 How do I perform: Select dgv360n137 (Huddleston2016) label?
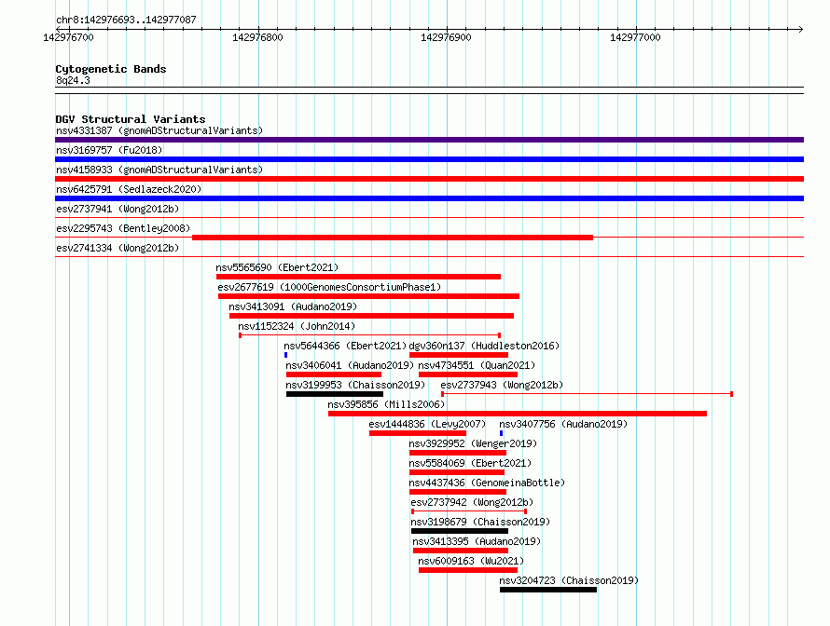tap(484, 346)
